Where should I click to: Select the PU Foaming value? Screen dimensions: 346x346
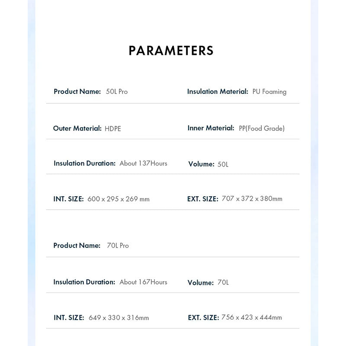(x=269, y=92)
